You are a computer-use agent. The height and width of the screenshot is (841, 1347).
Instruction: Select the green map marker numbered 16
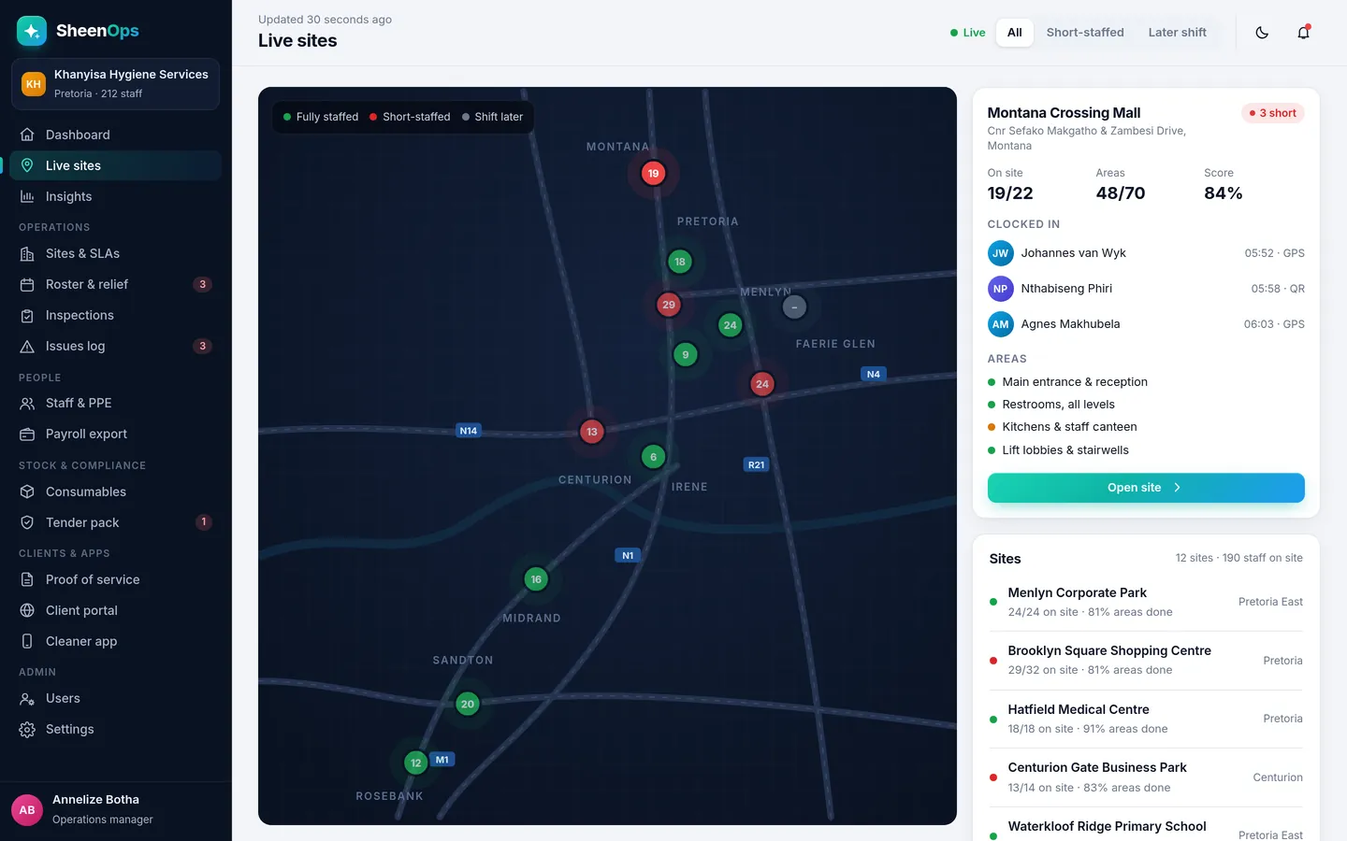536,579
